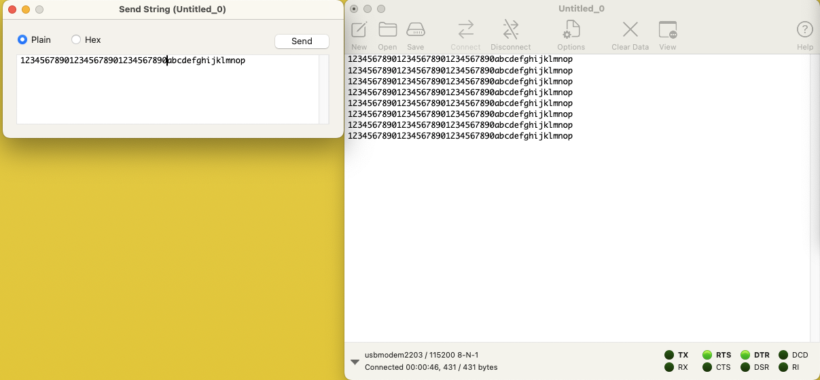This screenshot has height=380, width=820.
Task: Expand the port settings disclosure triangle
Action: click(x=355, y=362)
